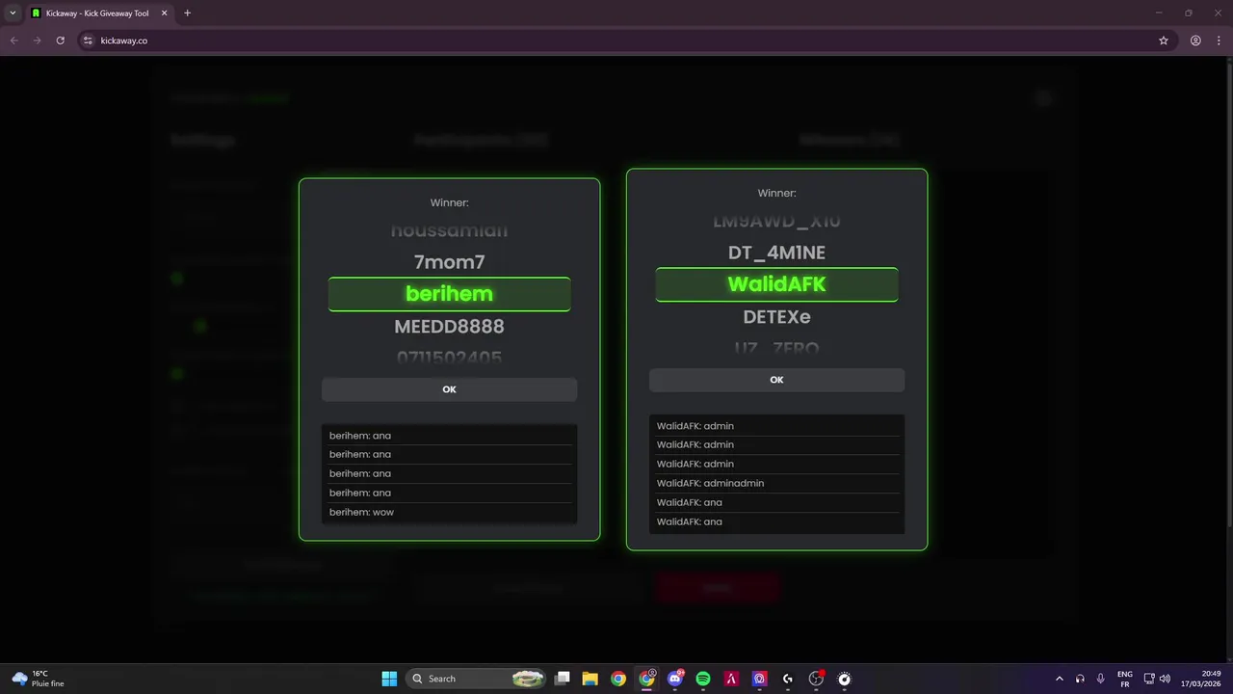Open the last white dial app in taskbar

coord(845,679)
